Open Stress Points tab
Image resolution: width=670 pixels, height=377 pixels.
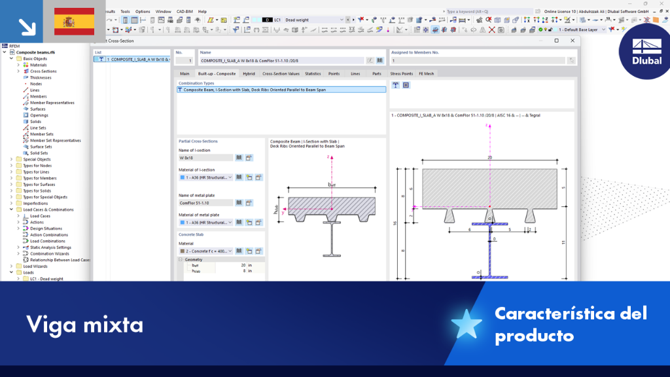[401, 73]
